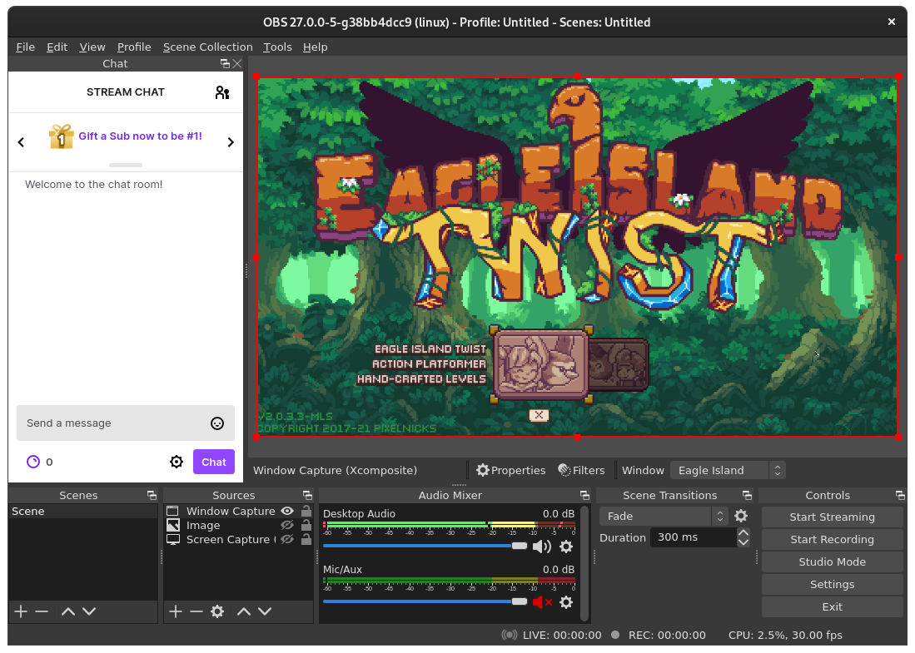Adjust Mic/Aux volume slider
The image size is (915, 653).
(425, 601)
